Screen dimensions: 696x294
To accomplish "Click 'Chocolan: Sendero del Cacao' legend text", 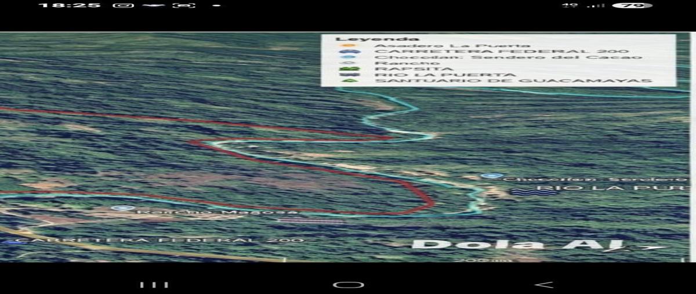I will click(509, 57).
